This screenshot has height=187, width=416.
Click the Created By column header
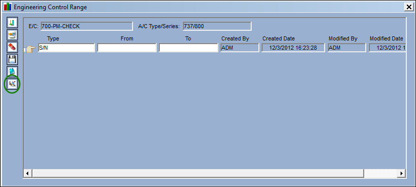pos(235,38)
